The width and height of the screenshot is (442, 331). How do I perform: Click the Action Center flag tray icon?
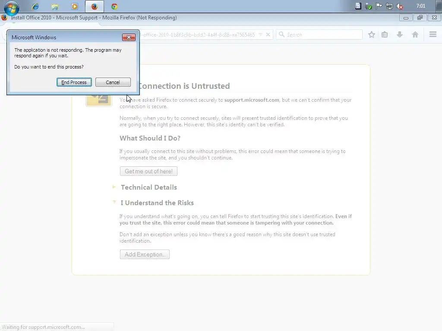pos(379,6)
